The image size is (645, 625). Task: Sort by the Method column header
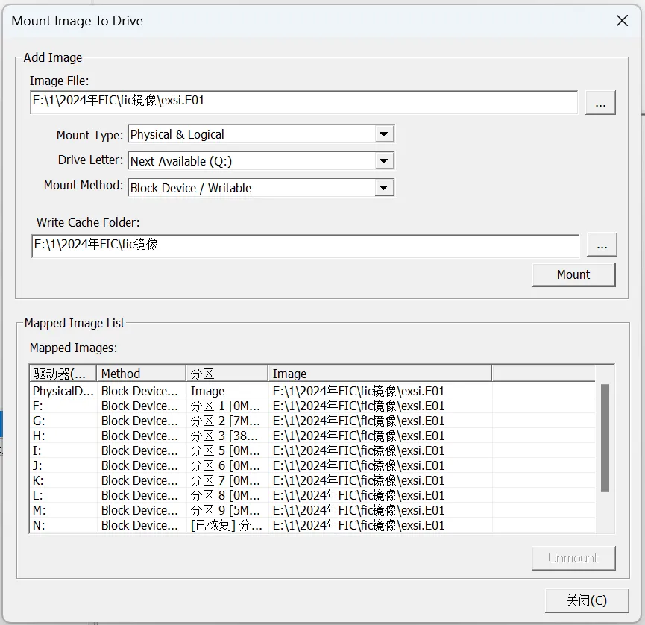(141, 373)
